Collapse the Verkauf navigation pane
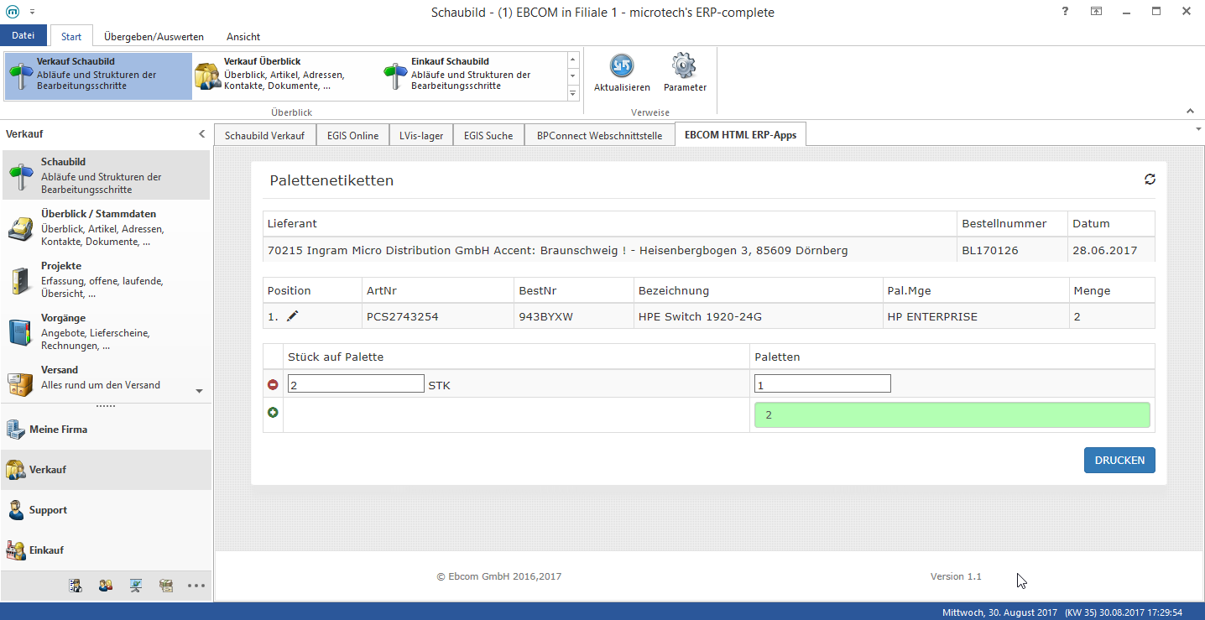This screenshot has width=1205, height=620. 201,134
